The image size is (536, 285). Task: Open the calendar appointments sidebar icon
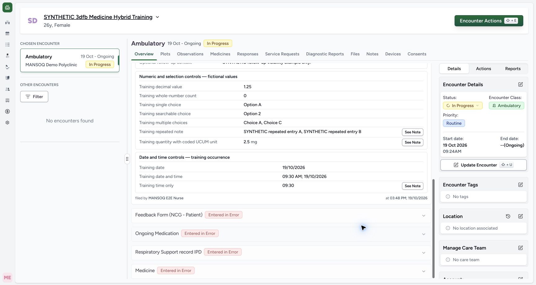[7, 33]
